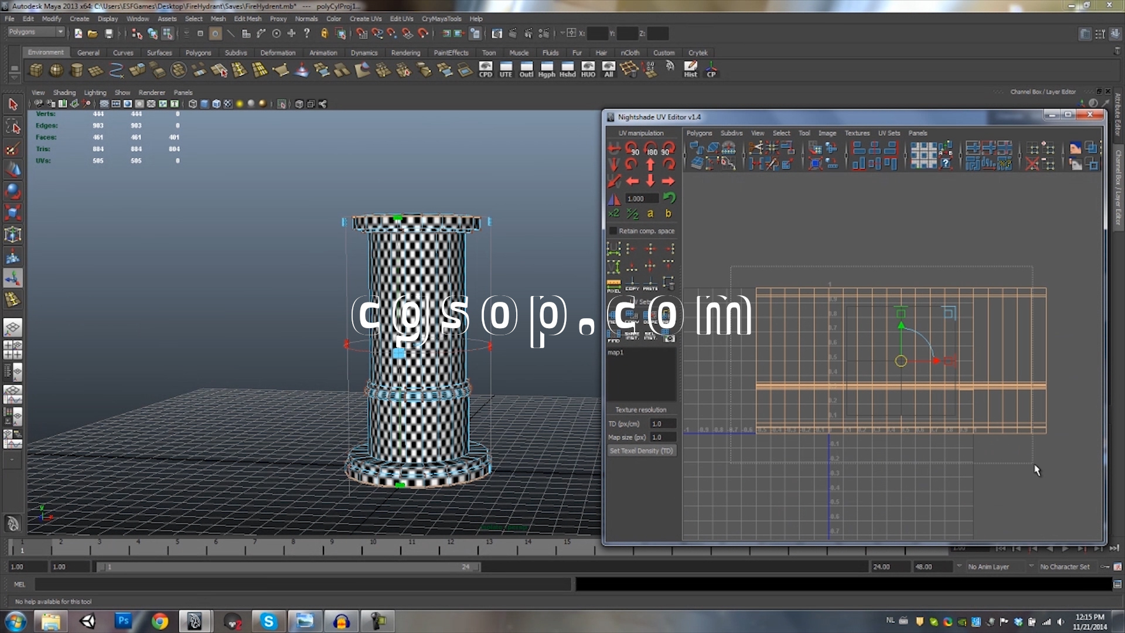1125x633 pixels.
Task: Select the polygon cylinder shelf icon
Action: pyautogui.click(x=76, y=70)
